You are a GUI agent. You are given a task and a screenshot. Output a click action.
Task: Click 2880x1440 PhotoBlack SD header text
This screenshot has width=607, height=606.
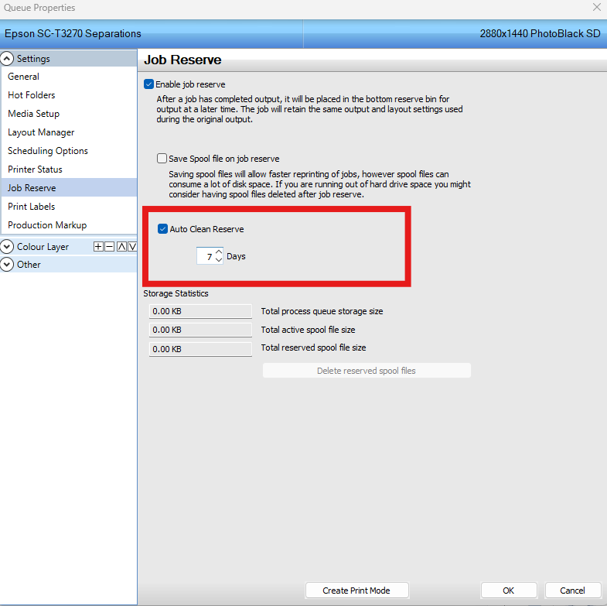pyautogui.click(x=540, y=34)
